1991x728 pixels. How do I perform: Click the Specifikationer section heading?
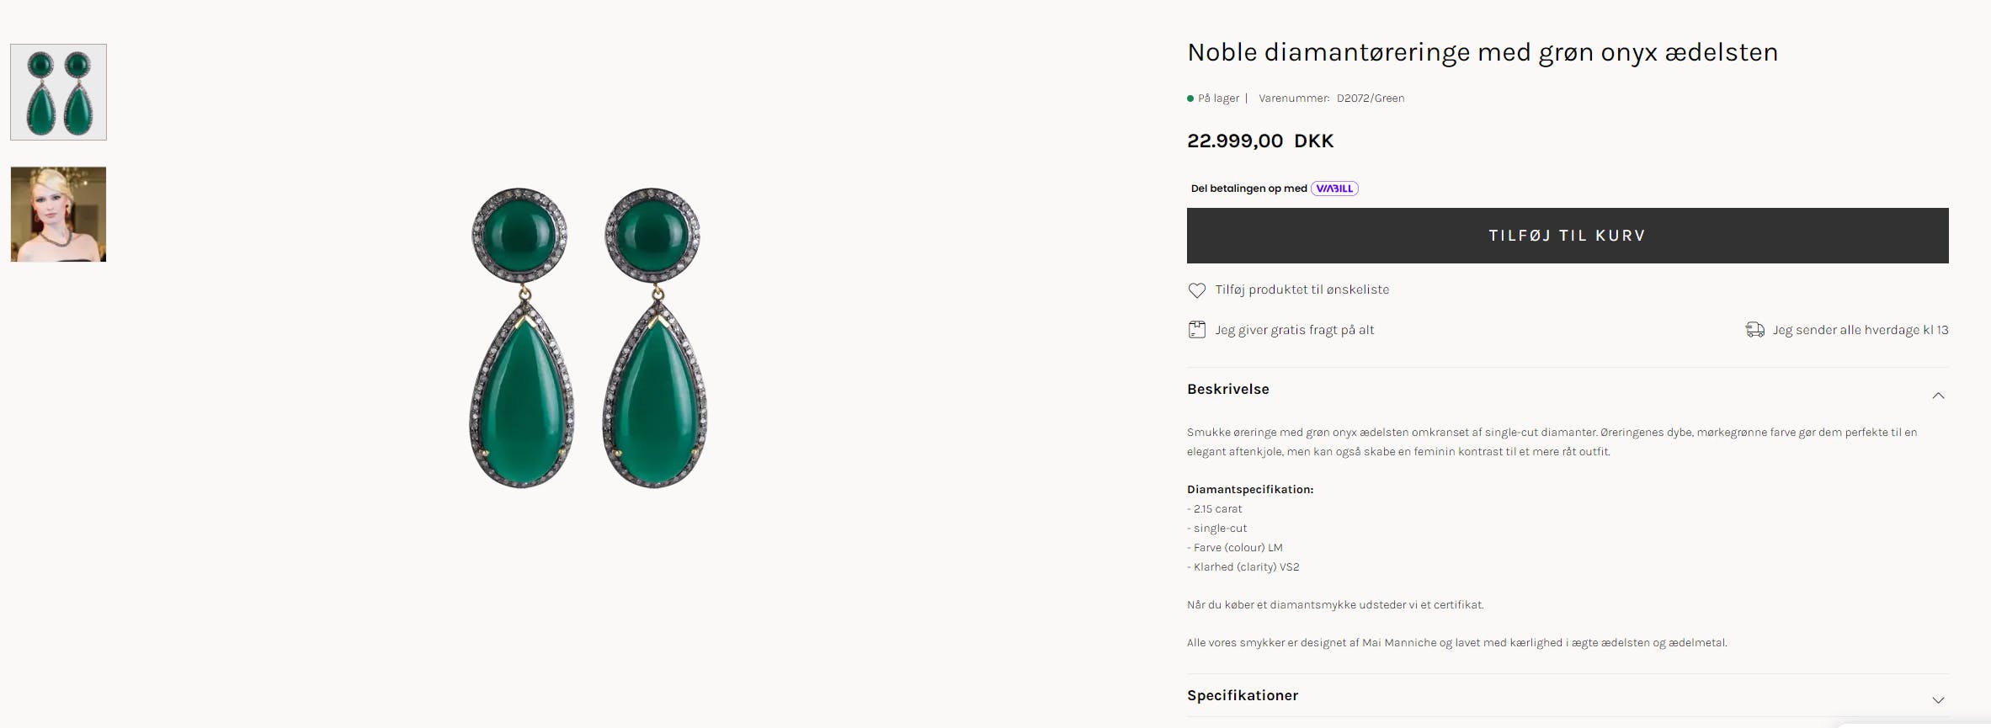coord(1242,695)
